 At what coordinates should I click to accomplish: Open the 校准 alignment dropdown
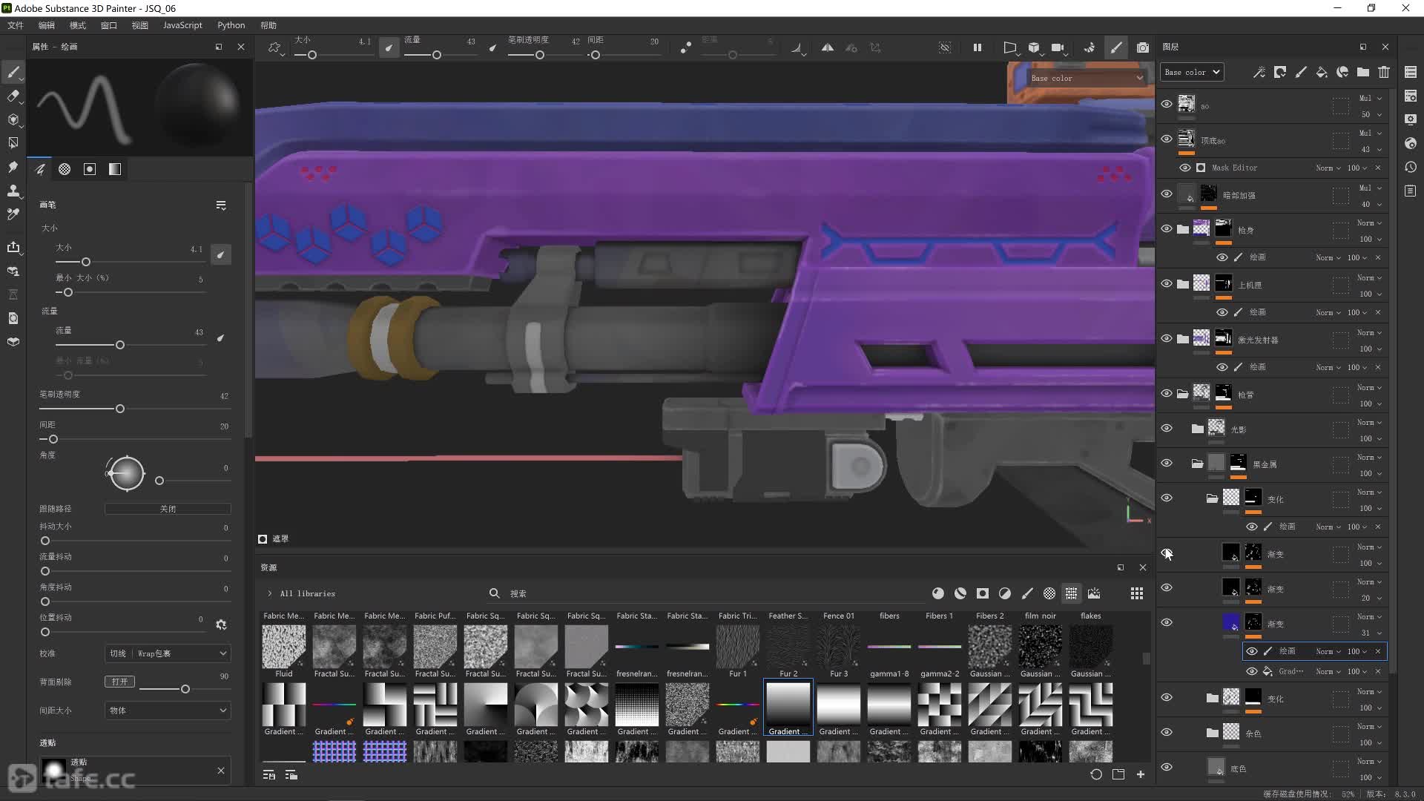168,653
